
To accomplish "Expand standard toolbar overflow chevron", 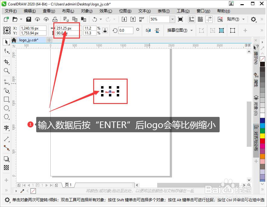I will point(262,19).
